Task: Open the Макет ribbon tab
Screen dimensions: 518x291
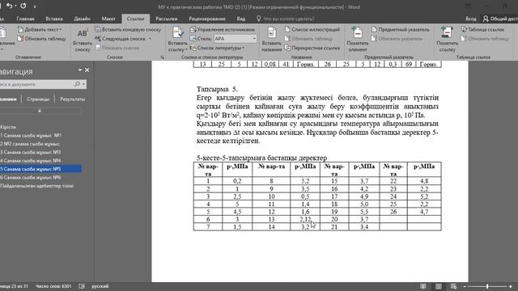Action: [x=108, y=19]
